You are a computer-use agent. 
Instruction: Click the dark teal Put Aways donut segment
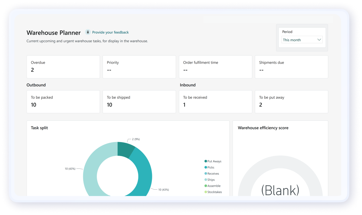click(x=124, y=148)
